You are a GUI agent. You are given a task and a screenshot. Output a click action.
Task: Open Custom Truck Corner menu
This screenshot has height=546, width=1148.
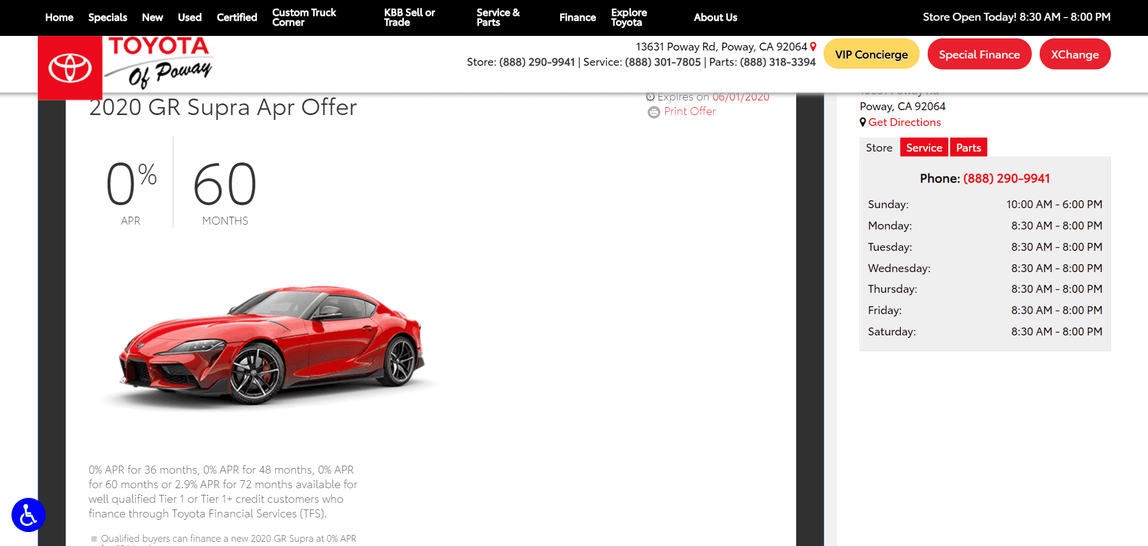(304, 18)
